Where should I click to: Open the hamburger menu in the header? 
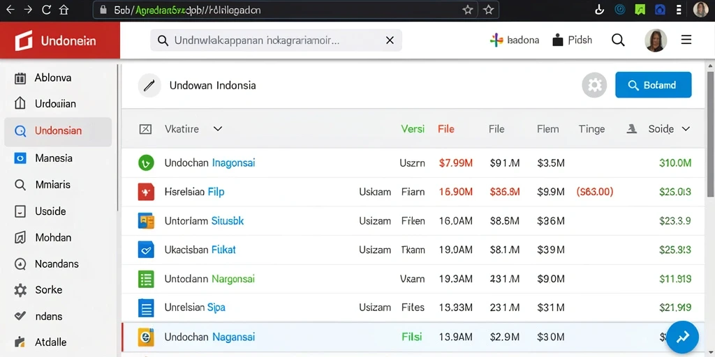coord(686,40)
